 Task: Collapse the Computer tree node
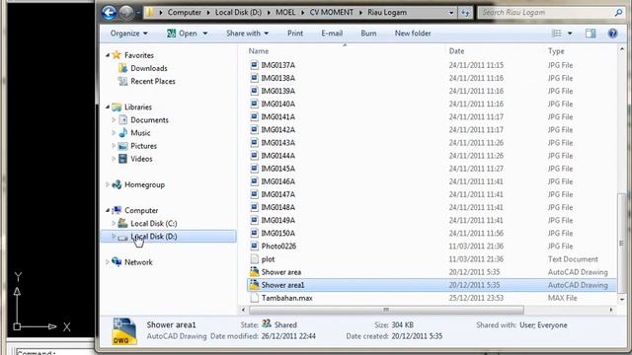click(108, 210)
